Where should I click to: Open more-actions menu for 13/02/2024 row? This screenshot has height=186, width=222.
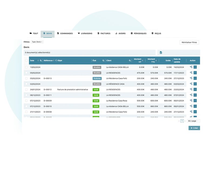(x=195, y=67)
